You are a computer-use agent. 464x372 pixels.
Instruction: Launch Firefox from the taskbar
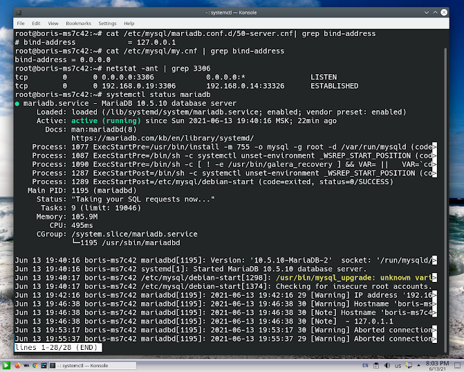pyautogui.click(x=17, y=365)
